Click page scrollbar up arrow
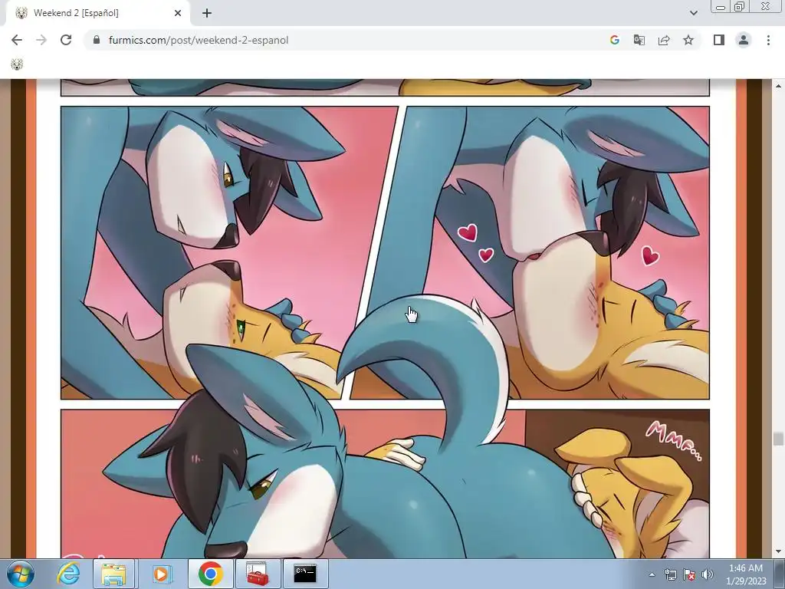This screenshot has width=785, height=589. [x=778, y=86]
